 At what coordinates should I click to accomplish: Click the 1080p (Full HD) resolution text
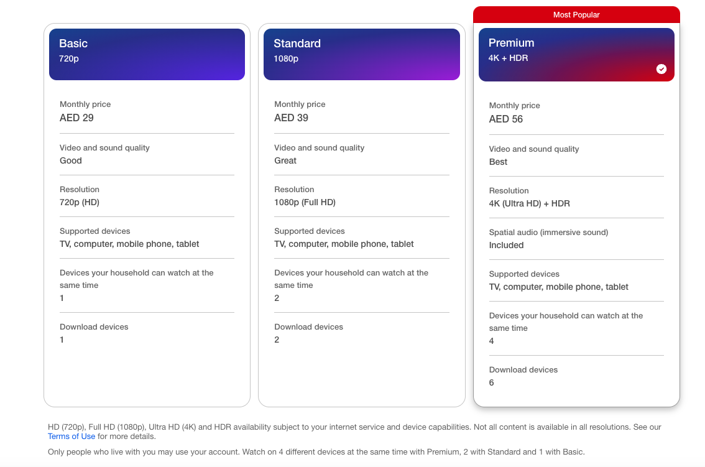tap(305, 202)
